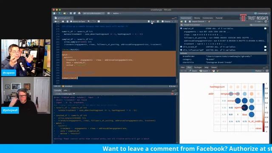The image size is (272, 153).
Task: Click the find magnifier icon in editor toolbar
Action: (89, 22)
